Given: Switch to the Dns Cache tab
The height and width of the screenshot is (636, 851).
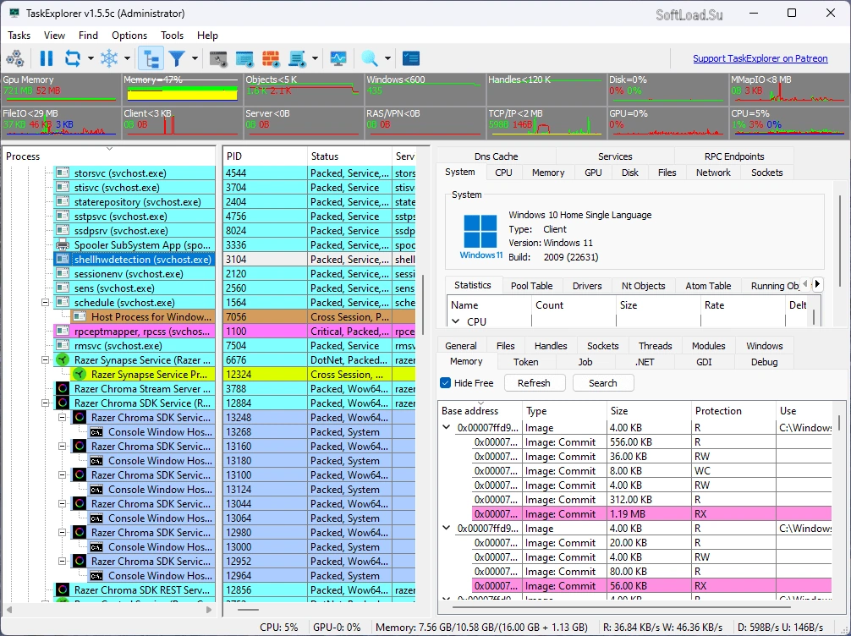Looking at the screenshot, I should [x=496, y=156].
